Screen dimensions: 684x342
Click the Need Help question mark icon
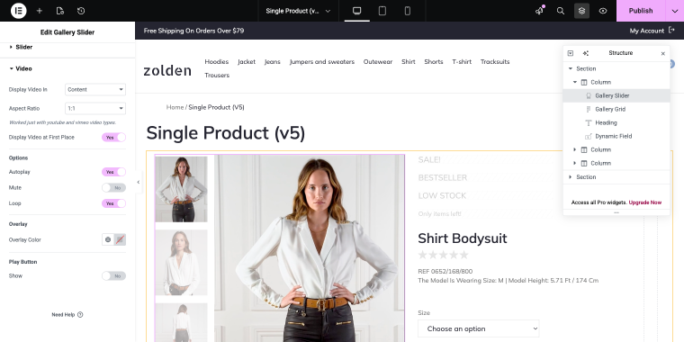(80, 314)
